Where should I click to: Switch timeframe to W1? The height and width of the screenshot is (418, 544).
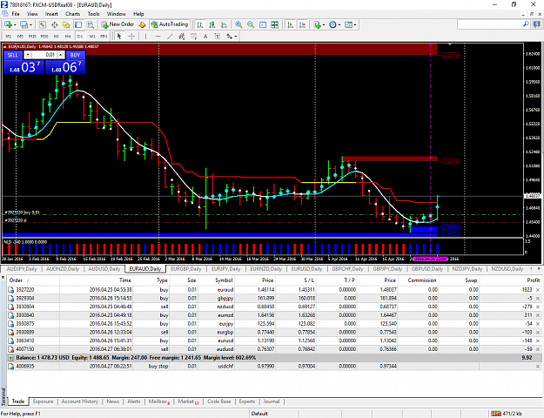coord(92,36)
